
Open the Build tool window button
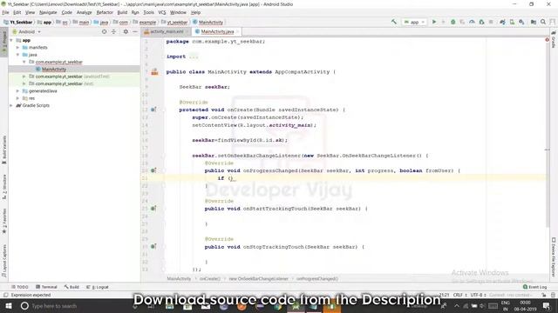click(x=71, y=287)
